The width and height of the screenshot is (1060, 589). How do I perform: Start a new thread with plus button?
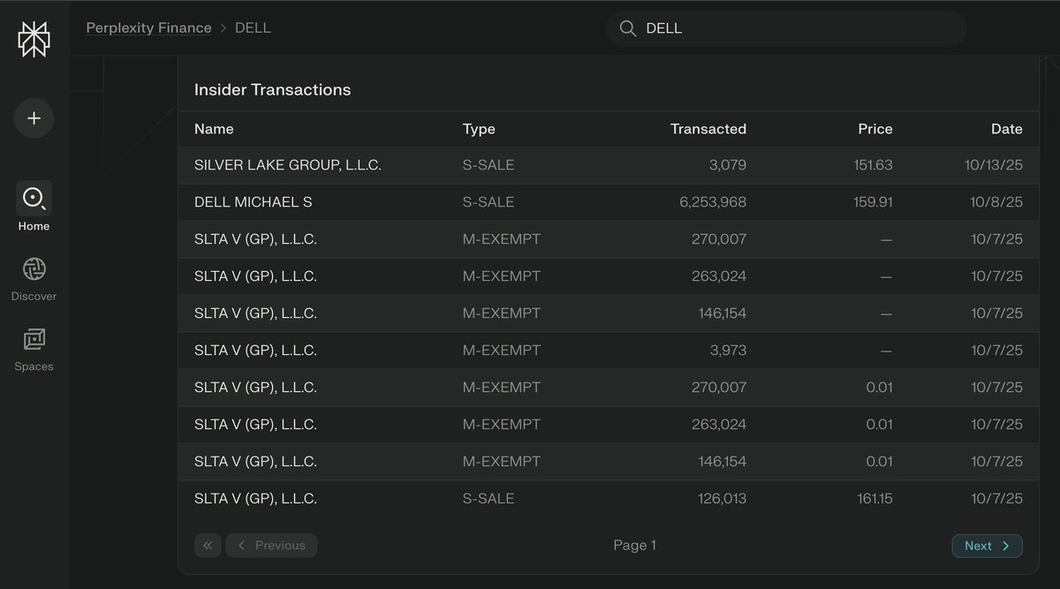tap(34, 118)
